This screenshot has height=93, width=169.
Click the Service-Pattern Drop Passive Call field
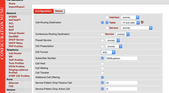(122, 83)
